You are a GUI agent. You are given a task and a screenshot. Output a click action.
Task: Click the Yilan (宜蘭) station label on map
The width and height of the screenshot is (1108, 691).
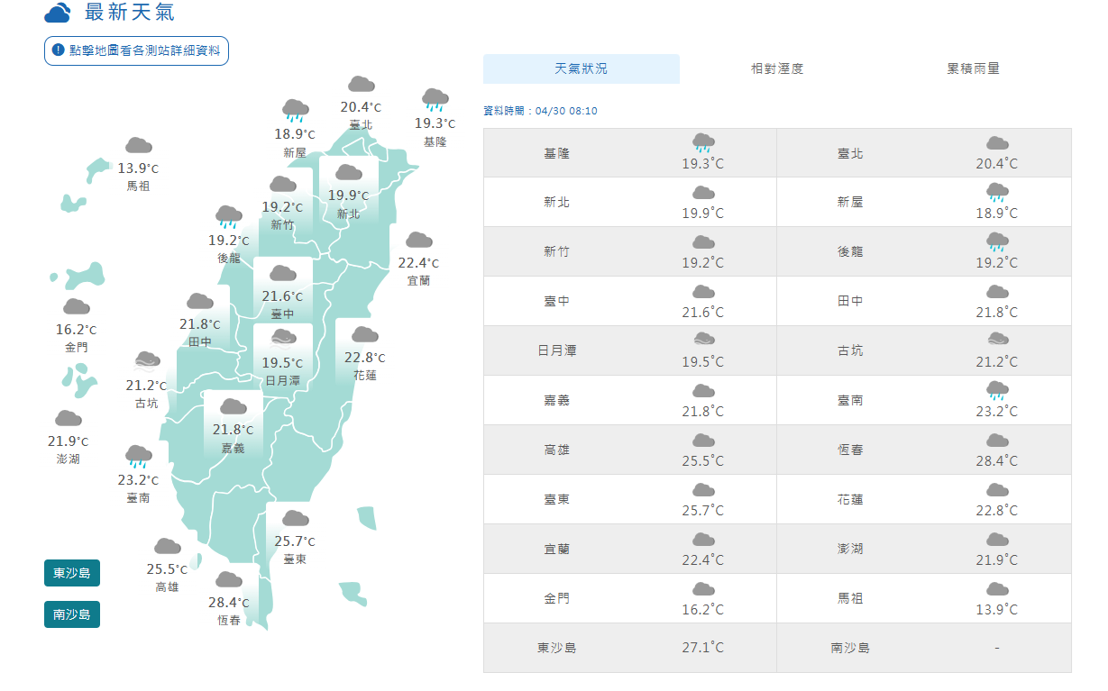[418, 280]
